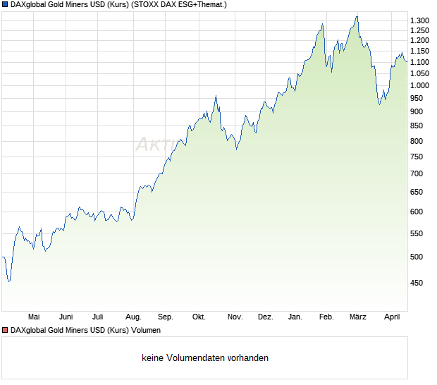Click the 550 price axis value
This screenshot has width=437, height=385.
(417, 233)
